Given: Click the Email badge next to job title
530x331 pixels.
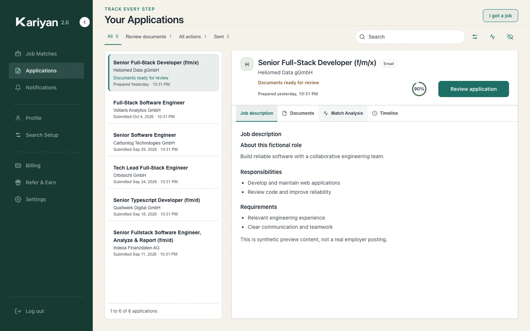Looking at the screenshot, I should [389, 64].
